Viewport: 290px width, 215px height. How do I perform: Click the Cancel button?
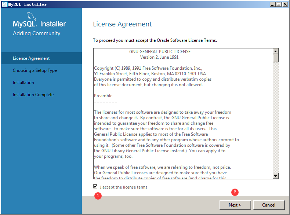coord(269,205)
